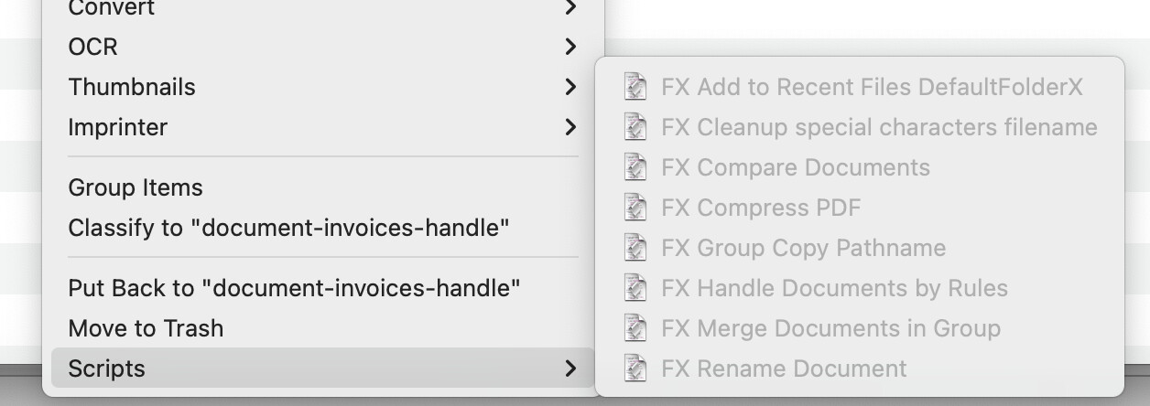This screenshot has height=406, width=1150.
Task: Run FX Compress PDF script
Action: click(x=761, y=208)
